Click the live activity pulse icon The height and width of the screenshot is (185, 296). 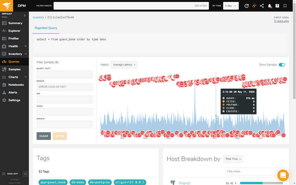pyautogui.click(x=254, y=6)
